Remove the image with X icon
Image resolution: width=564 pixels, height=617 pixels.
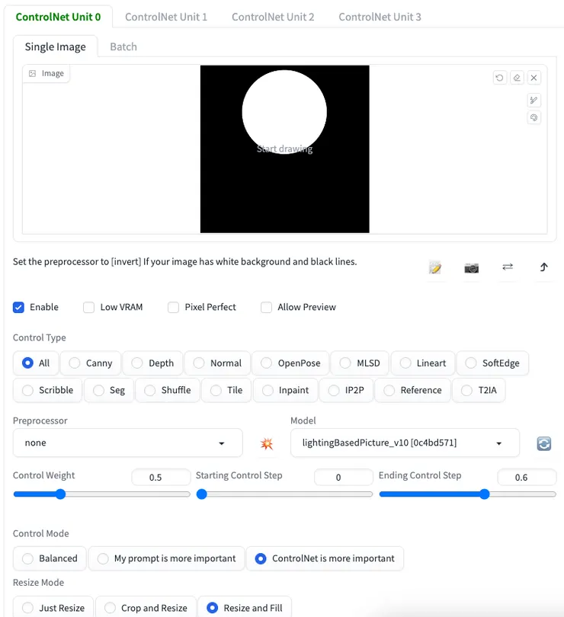[534, 78]
